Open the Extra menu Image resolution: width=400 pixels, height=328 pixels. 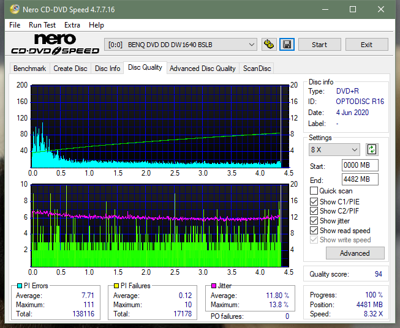tap(72, 25)
